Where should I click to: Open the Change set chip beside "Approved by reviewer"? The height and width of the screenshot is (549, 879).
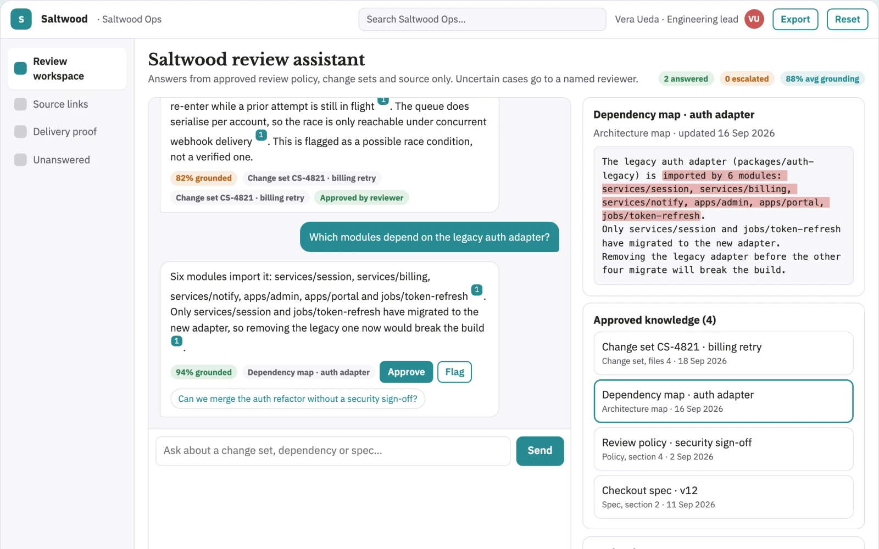click(240, 198)
